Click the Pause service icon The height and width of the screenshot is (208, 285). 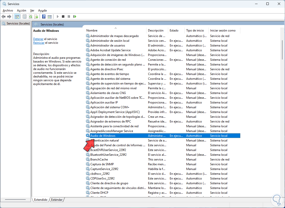point(69,16)
